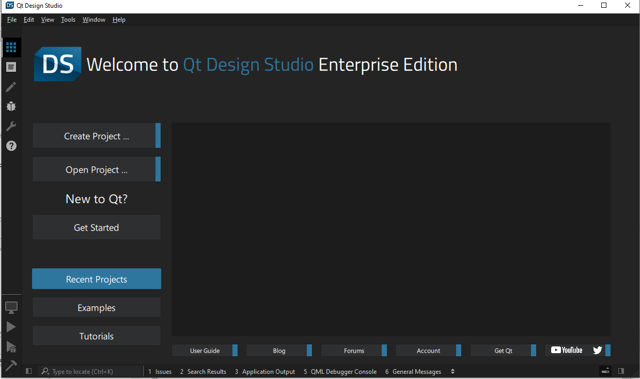The height and width of the screenshot is (379, 640).
Task: Open Design mode pencil icon
Action: 11,87
